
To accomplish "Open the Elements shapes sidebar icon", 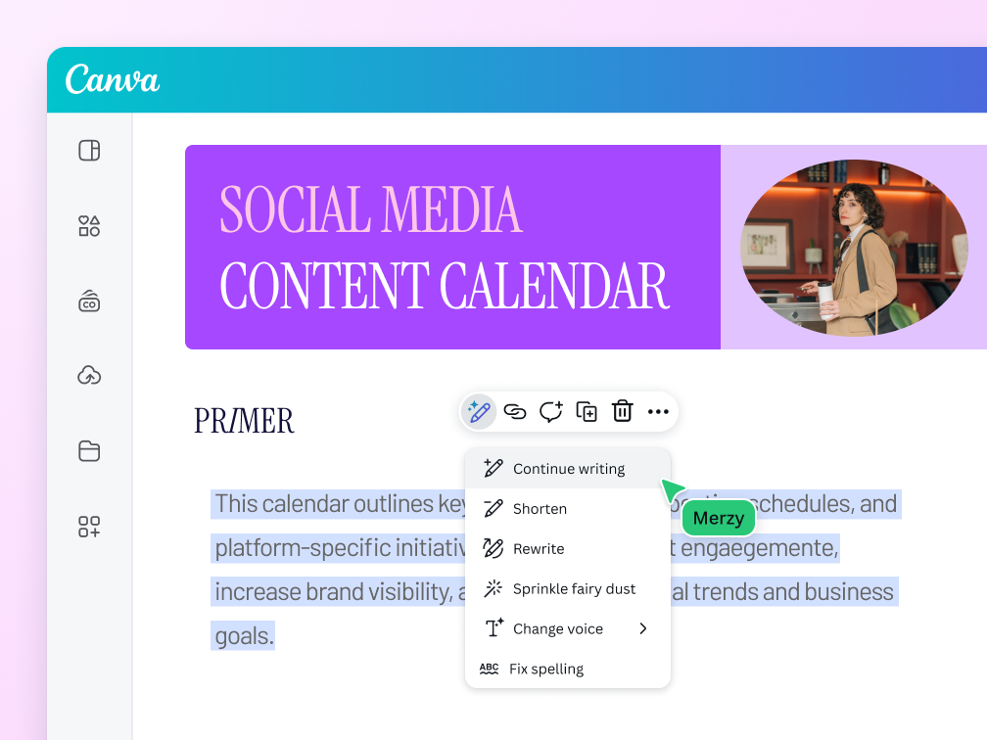I will (x=89, y=226).
